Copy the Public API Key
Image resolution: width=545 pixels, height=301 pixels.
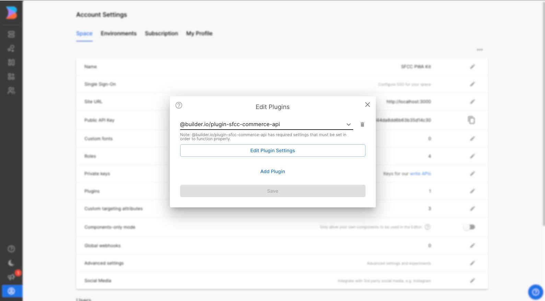472,120
